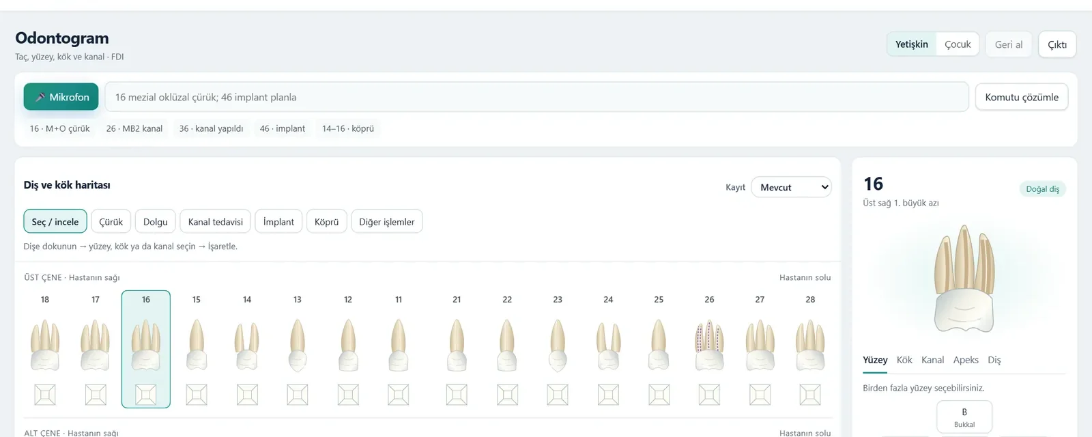The height and width of the screenshot is (437, 1092).
Task: Focus the voice command text field
Action: [x=536, y=97]
